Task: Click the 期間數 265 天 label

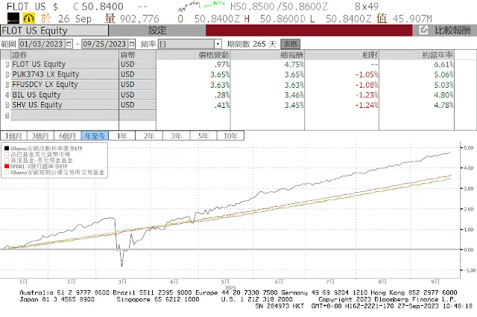Action: [x=252, y=44]
